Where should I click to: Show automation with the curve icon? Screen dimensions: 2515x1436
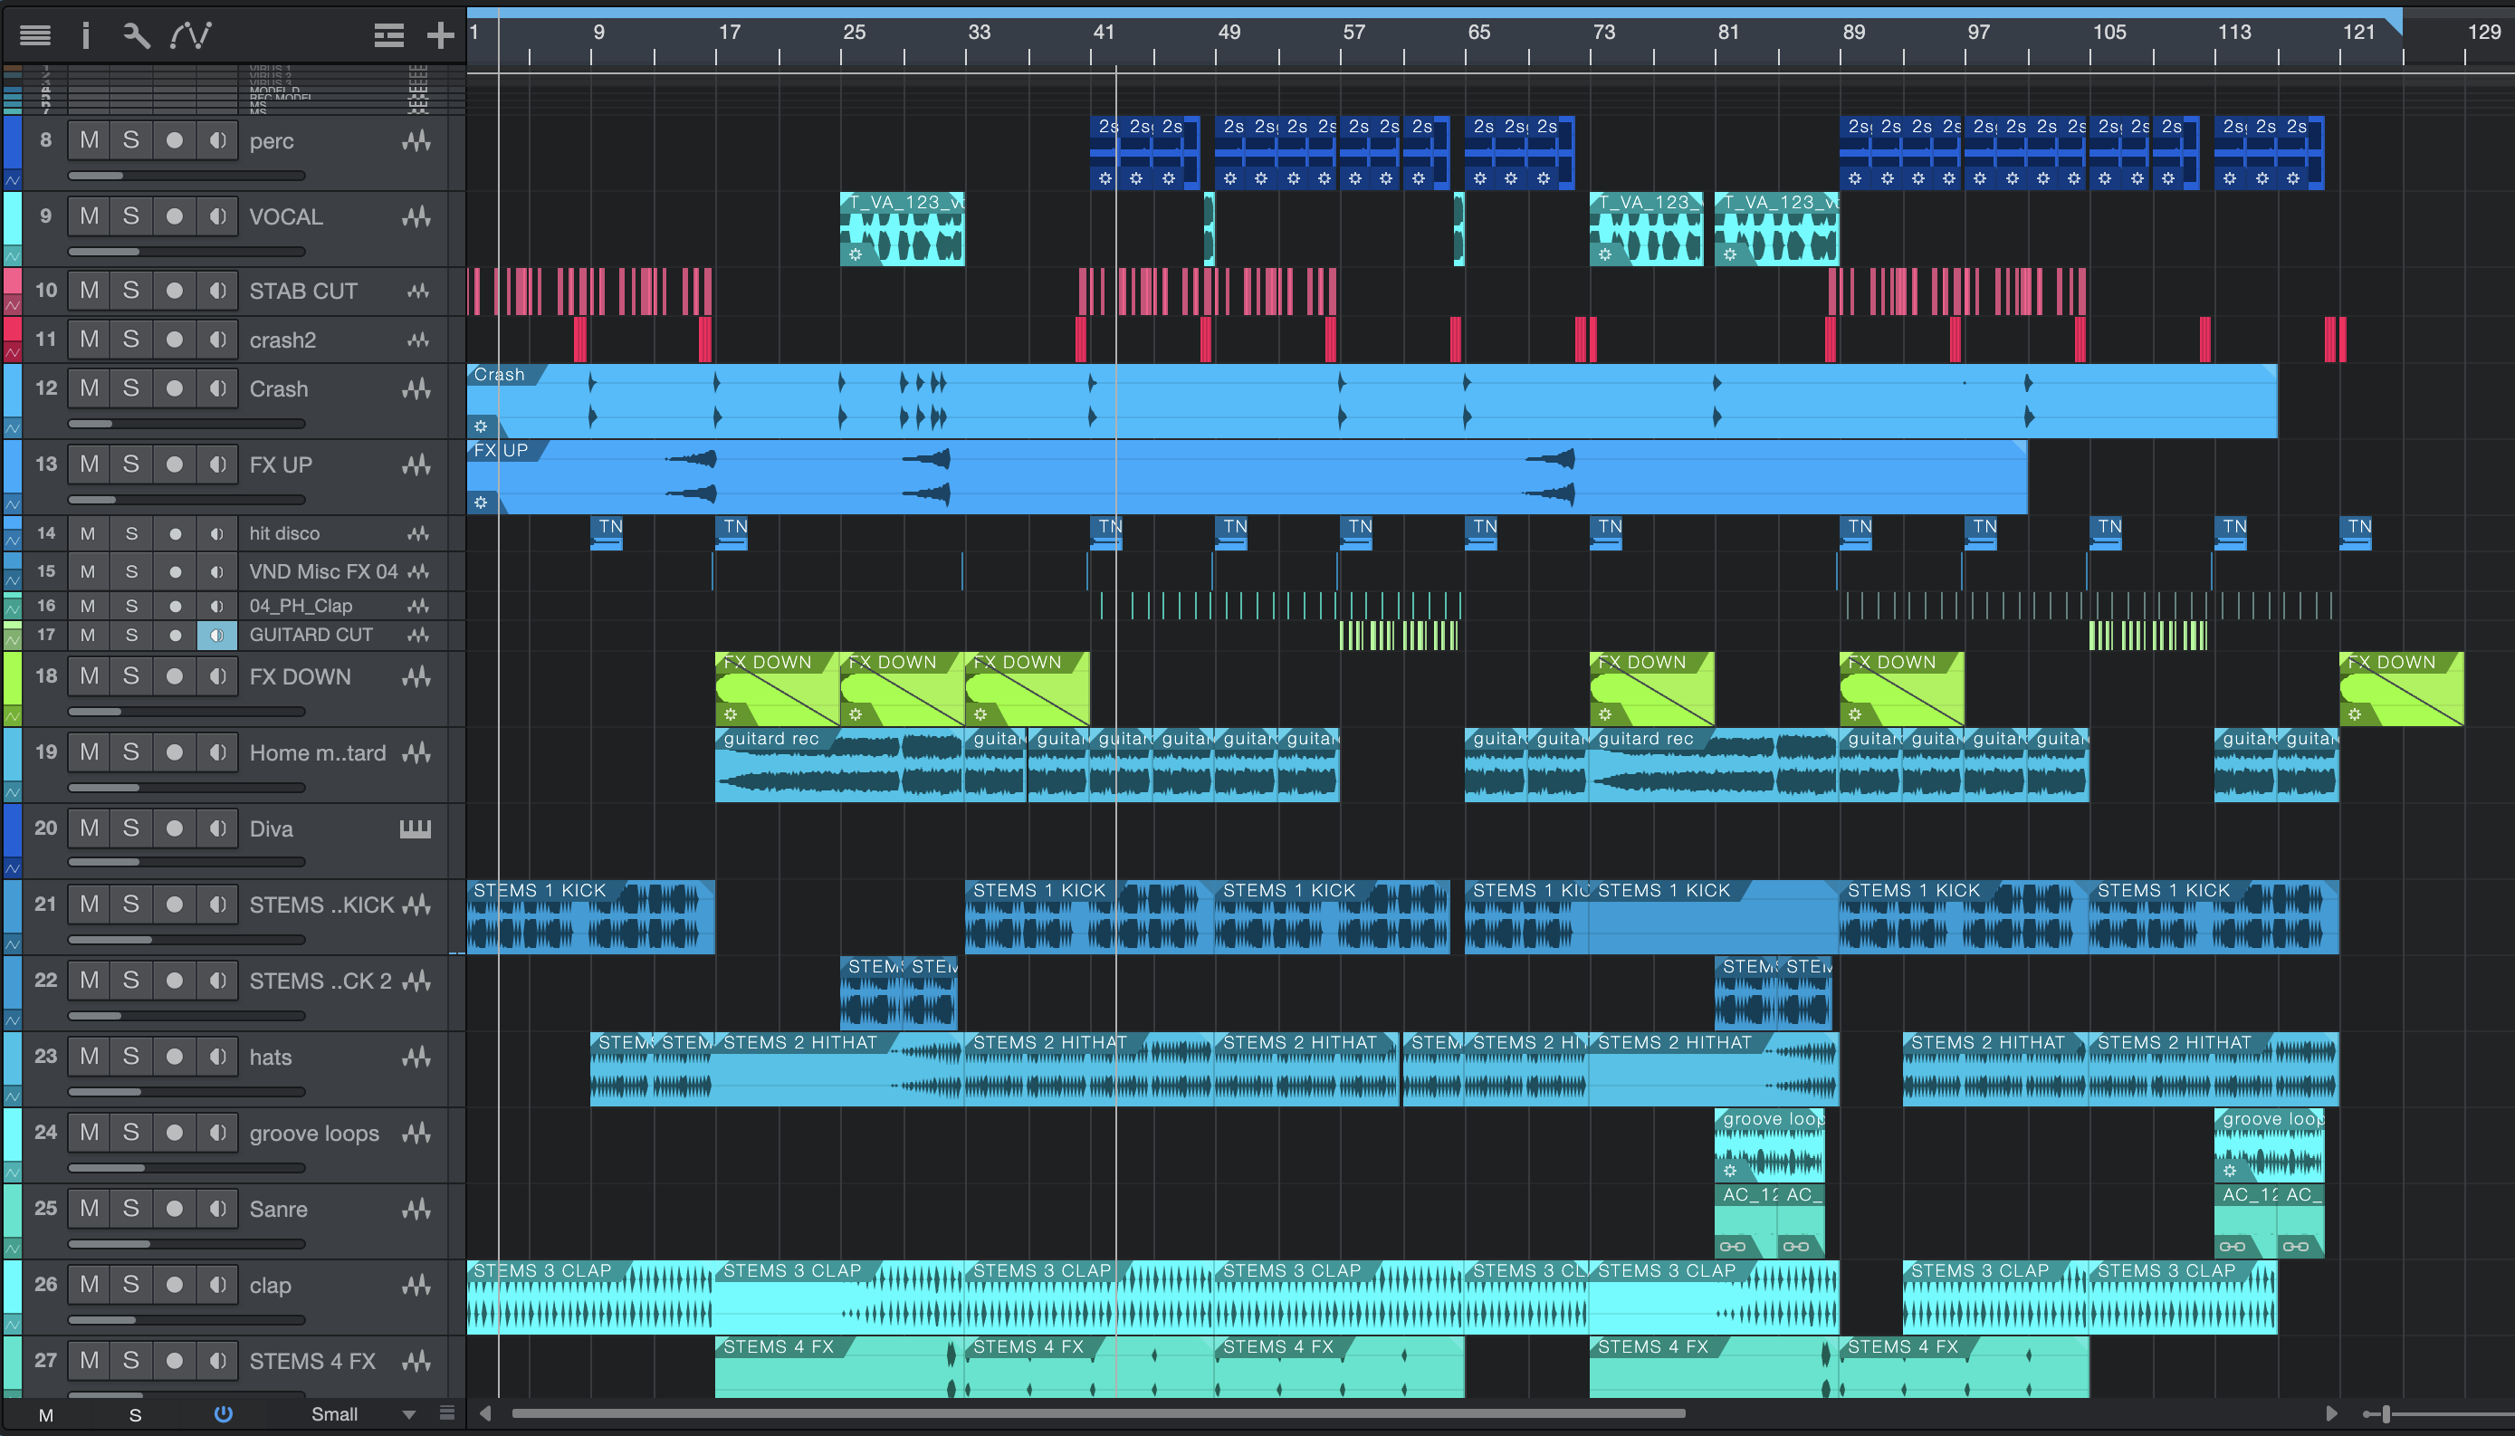point(190,35)
